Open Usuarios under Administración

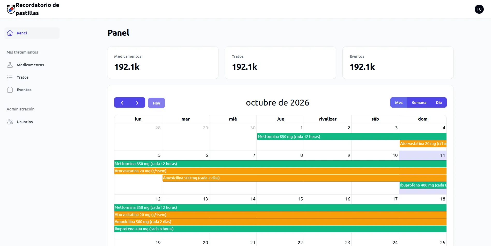pyautogui.click(x=32, y=122)
